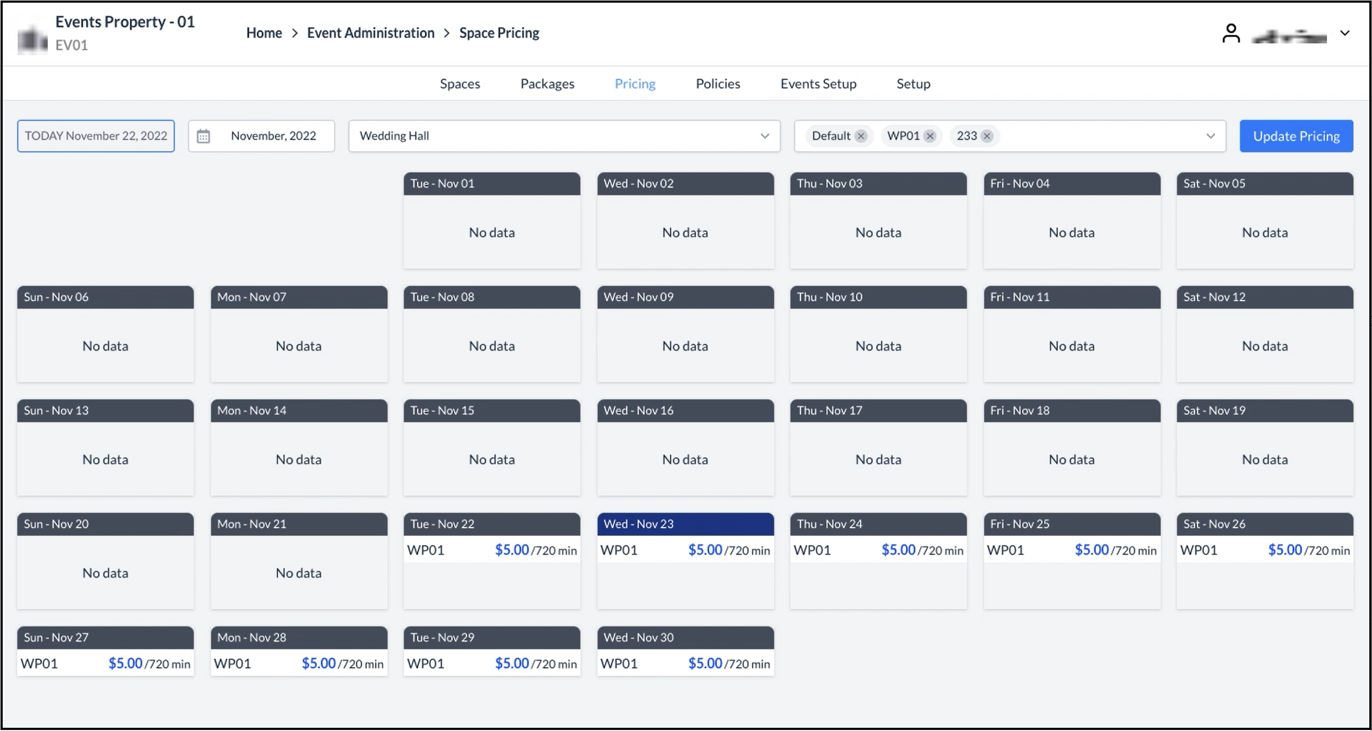Go to the Events Setup tab
This screenshot has height=731, width=1372.
(818, 84)
